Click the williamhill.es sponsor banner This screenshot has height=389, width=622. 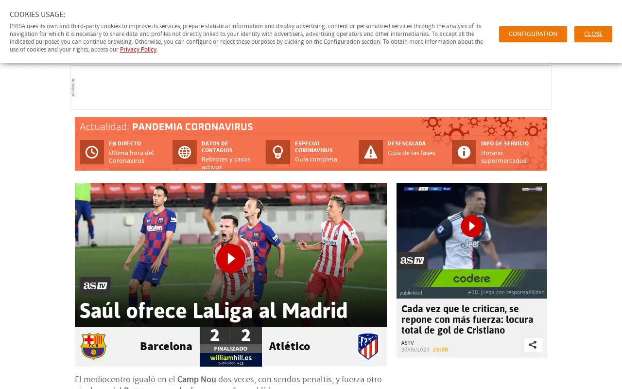coord(231,360)
